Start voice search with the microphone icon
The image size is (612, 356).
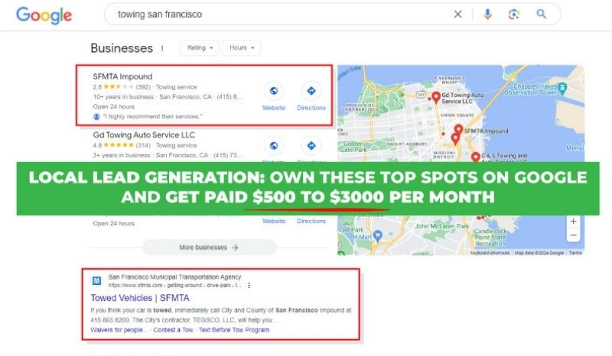[487, 15]
